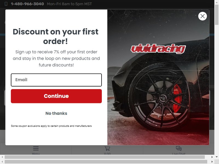Click the 1-480-966-3040 phone number
Screen dimensions: 219x164
(27, 4)
